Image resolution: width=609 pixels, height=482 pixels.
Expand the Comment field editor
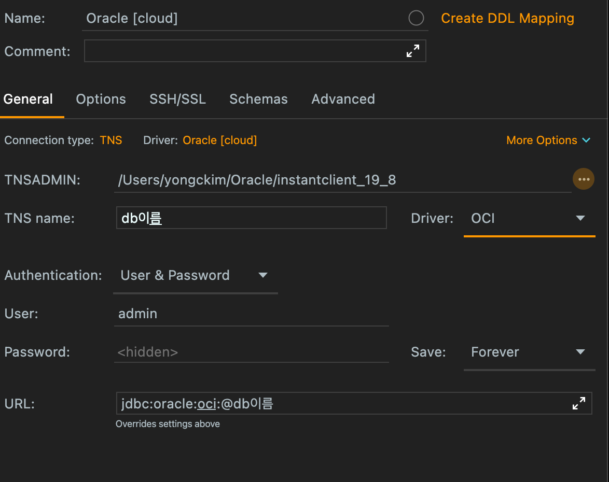[412, 51]
